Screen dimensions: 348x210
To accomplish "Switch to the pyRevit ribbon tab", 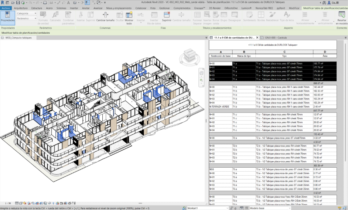I will click(x=281, y=8).
